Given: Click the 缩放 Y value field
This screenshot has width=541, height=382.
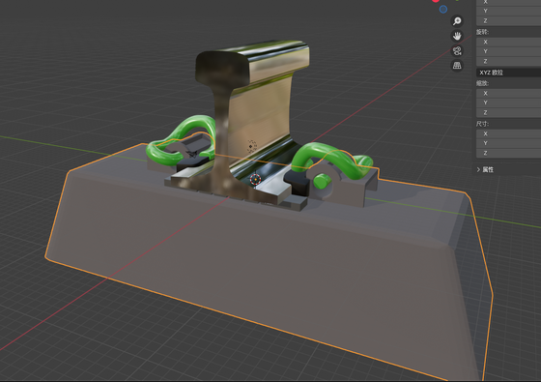Looking at the screenshot, I should 508,103.
